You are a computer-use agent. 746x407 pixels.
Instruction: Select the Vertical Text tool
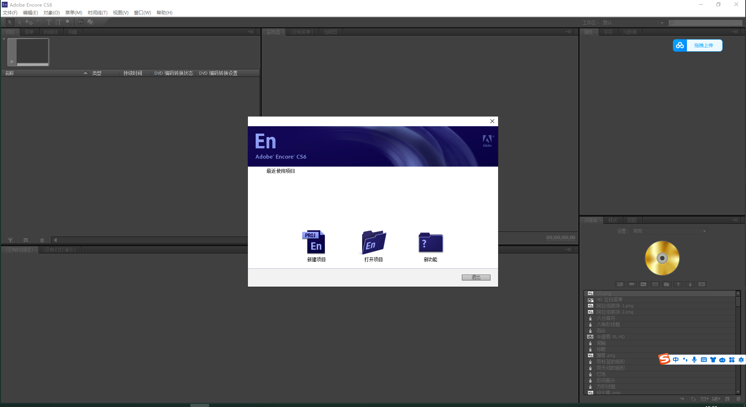tap(58, 22)
